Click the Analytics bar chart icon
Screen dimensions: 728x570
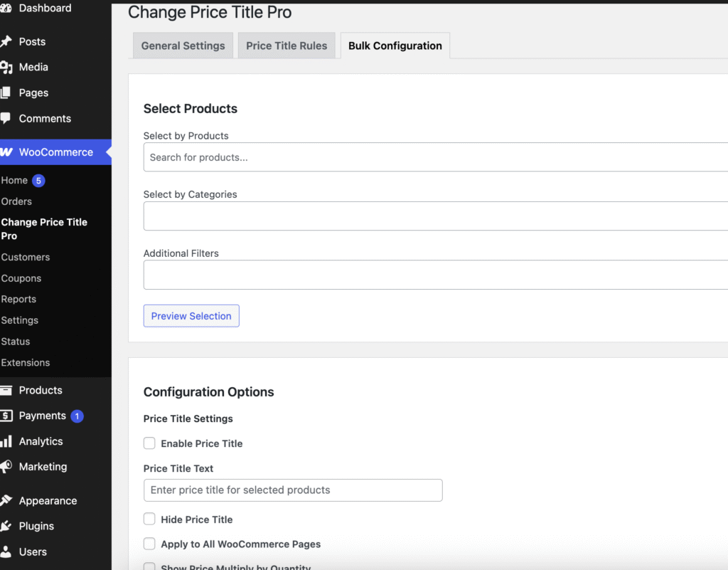pos(6,441)
